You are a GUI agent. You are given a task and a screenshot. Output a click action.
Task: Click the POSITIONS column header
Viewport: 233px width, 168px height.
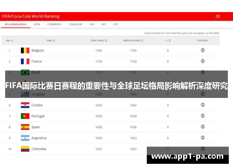(202, 40)
